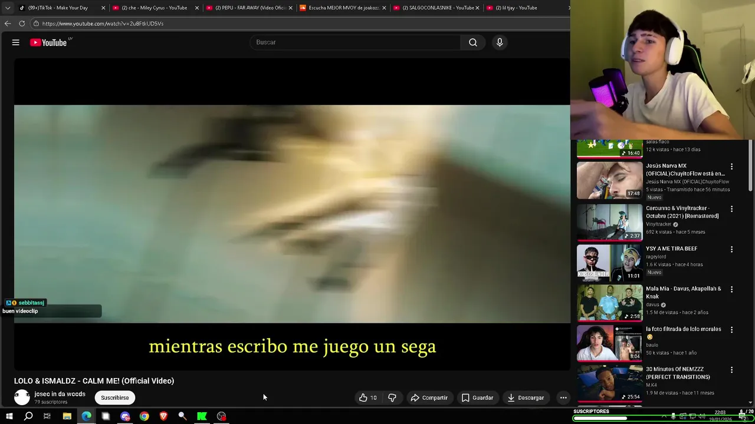Open Task View in taskbar

pos(47,416)
